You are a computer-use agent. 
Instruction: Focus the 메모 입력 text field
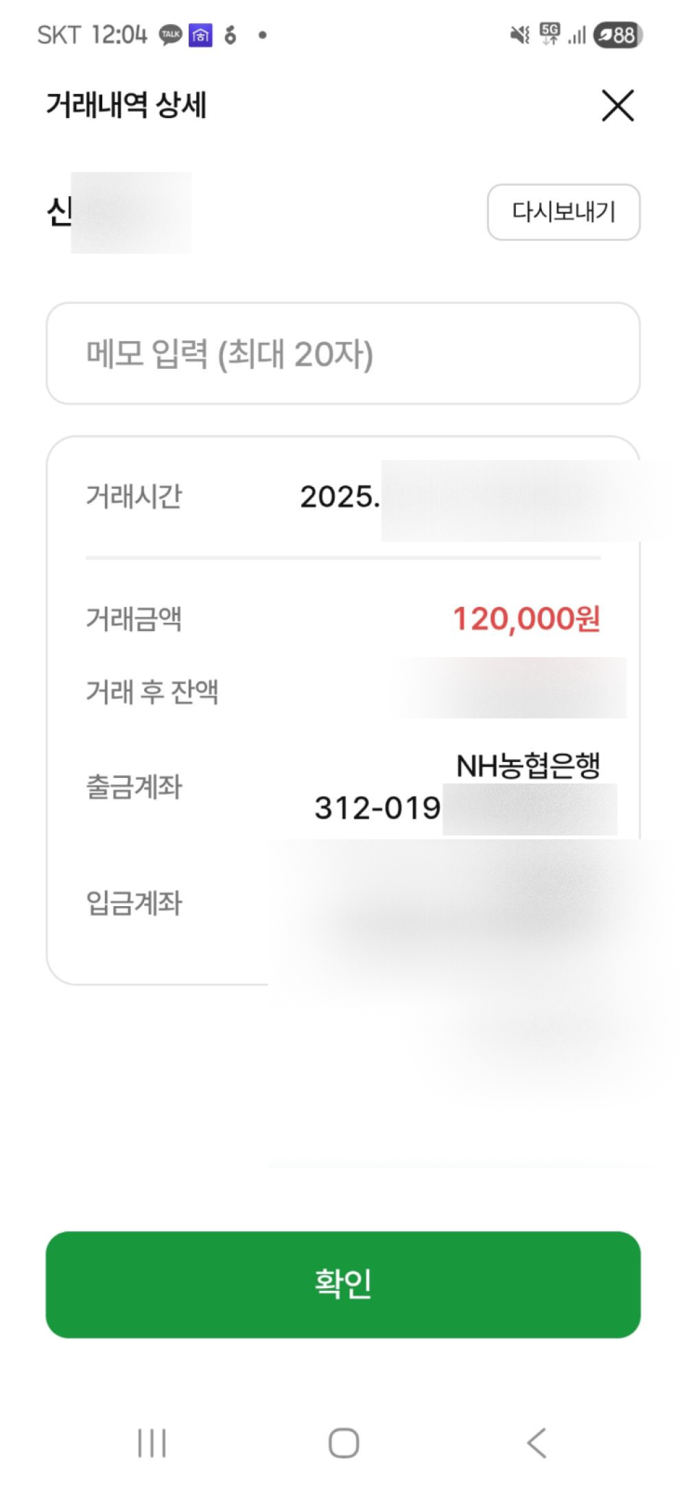click(x=343, y=354)
